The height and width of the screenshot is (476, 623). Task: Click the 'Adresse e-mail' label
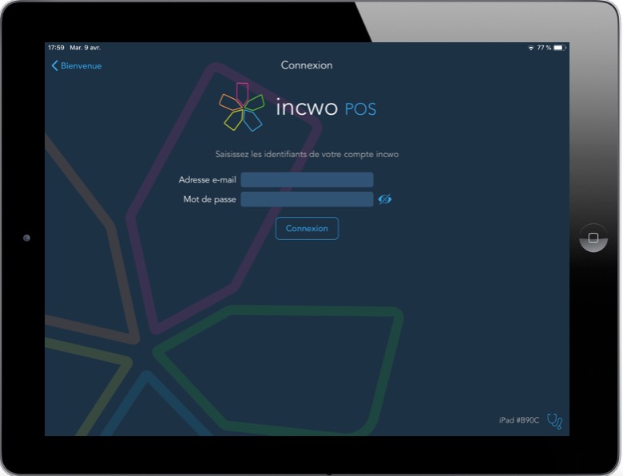208,179
